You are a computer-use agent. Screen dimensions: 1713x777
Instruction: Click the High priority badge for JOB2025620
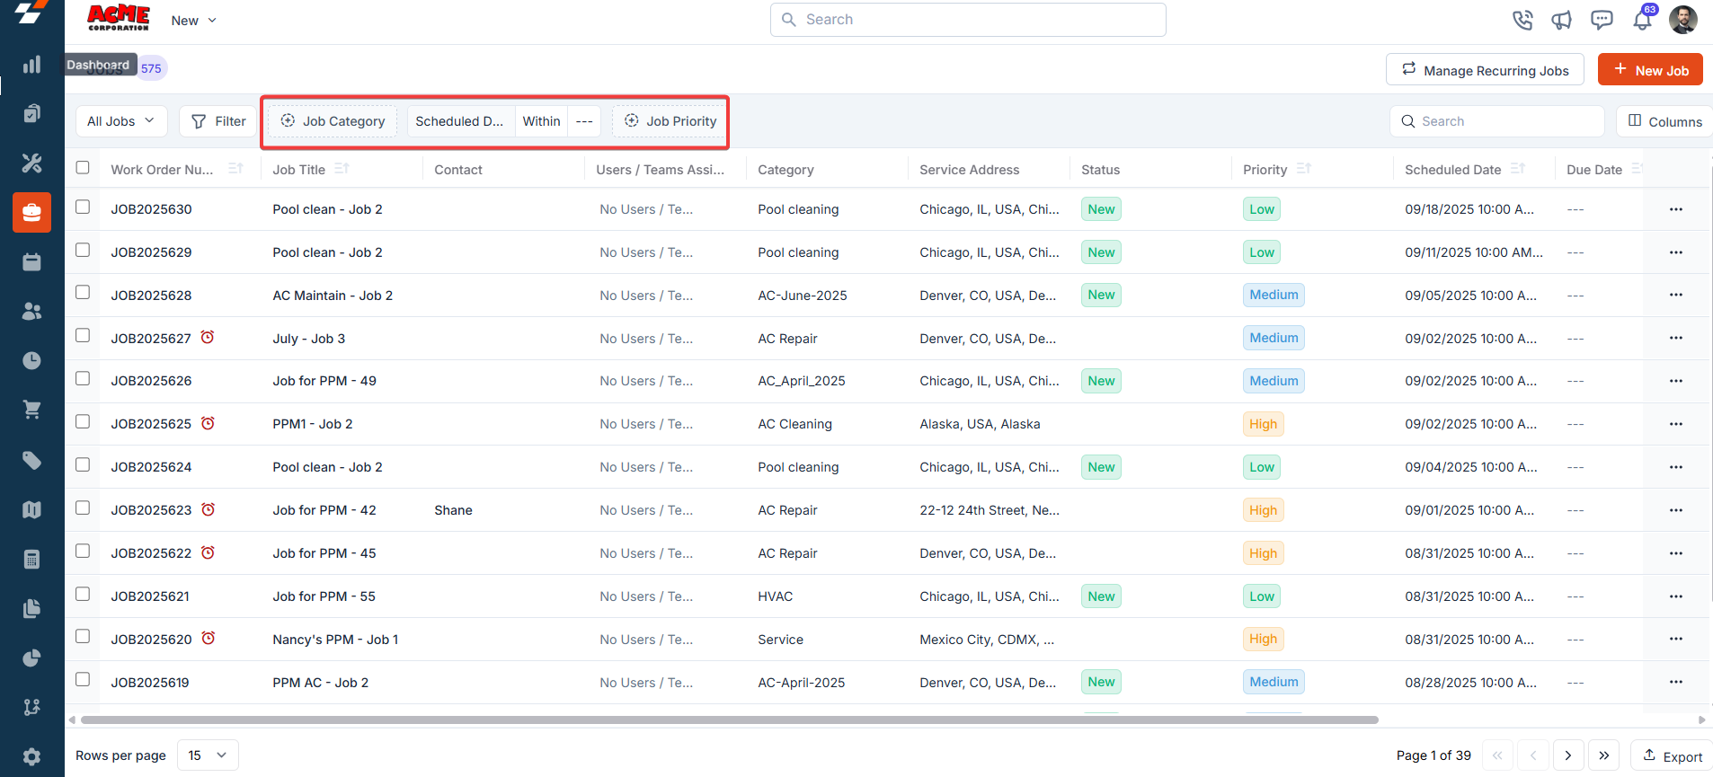pyautogui.click(x=1263, y=639)
